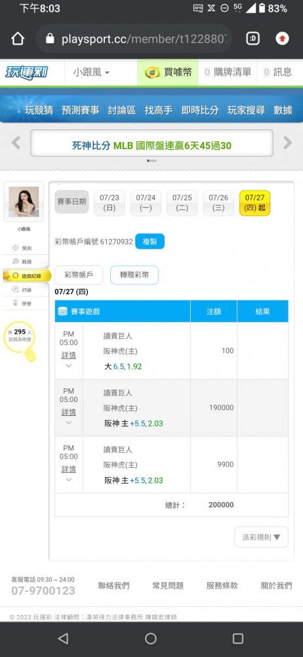
Task: Open the 買噱幣 link
Action: 168,72
